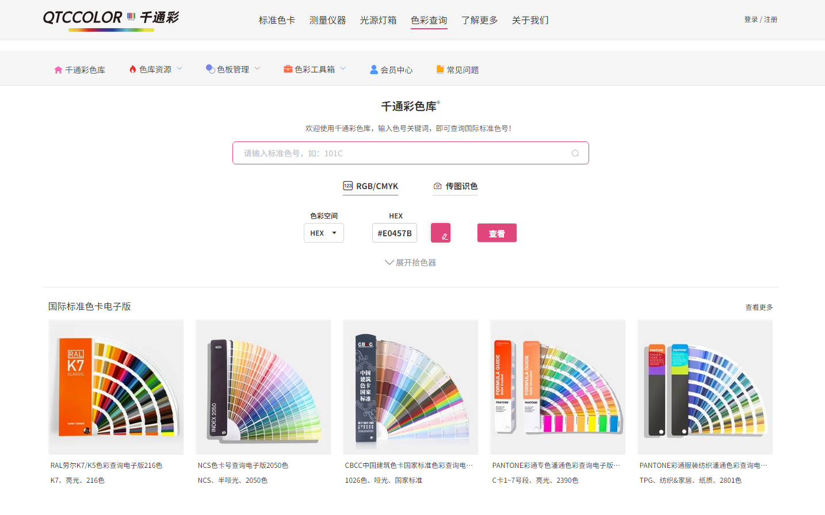The height and width of the screenshot is (515, 825).
Task: Click the palette icon beside 色板管理
Action: [x=211, y=69]
